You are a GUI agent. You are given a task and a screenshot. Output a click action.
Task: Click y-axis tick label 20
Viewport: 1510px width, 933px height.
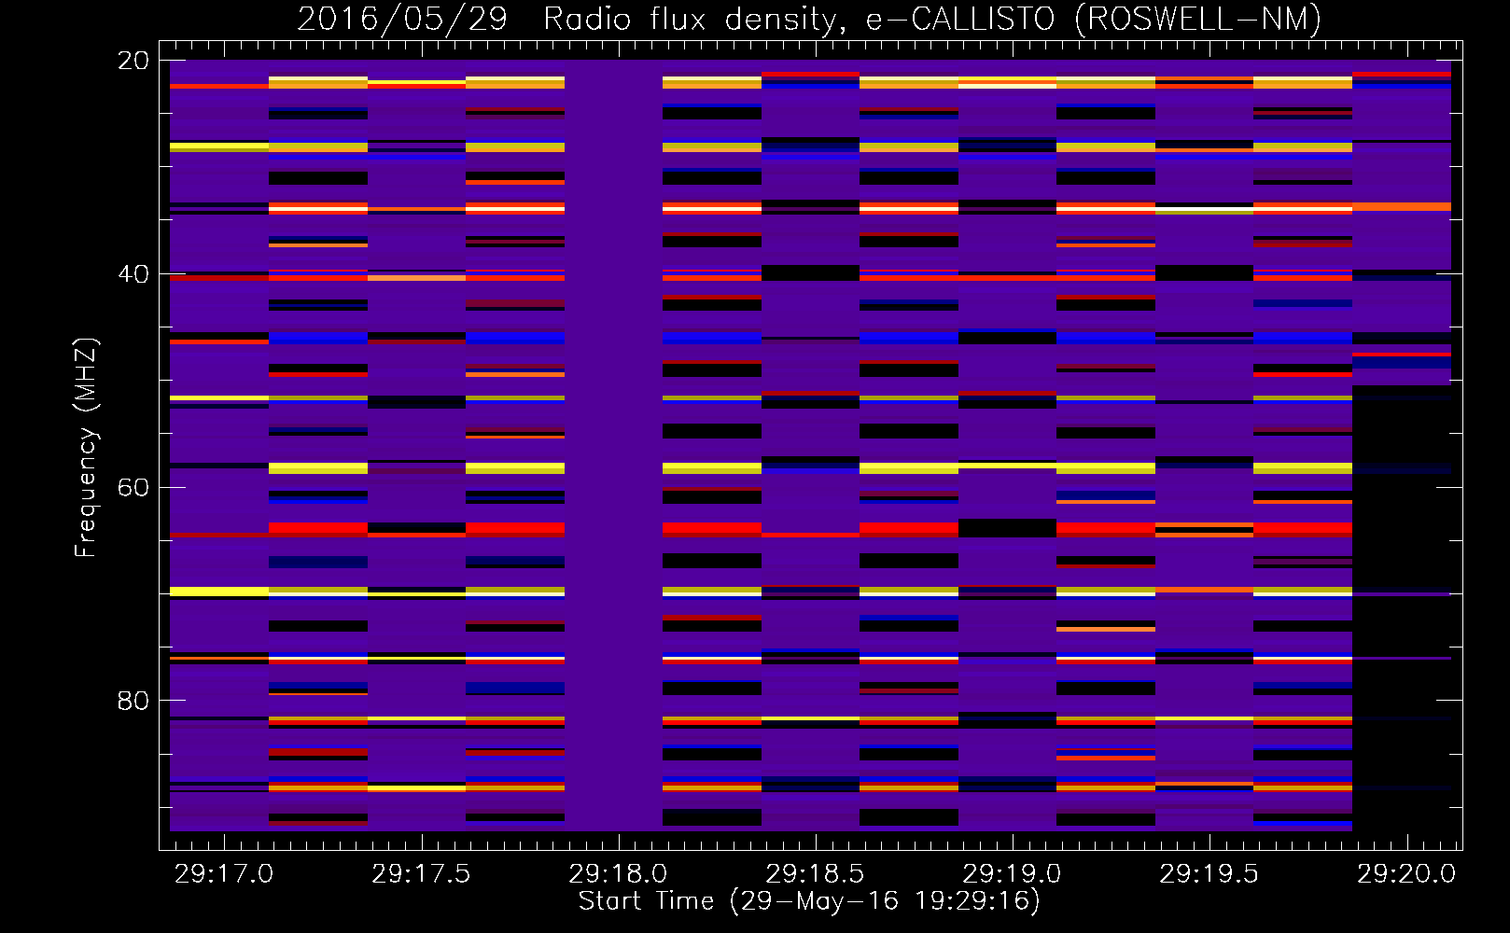click(133, 61)
